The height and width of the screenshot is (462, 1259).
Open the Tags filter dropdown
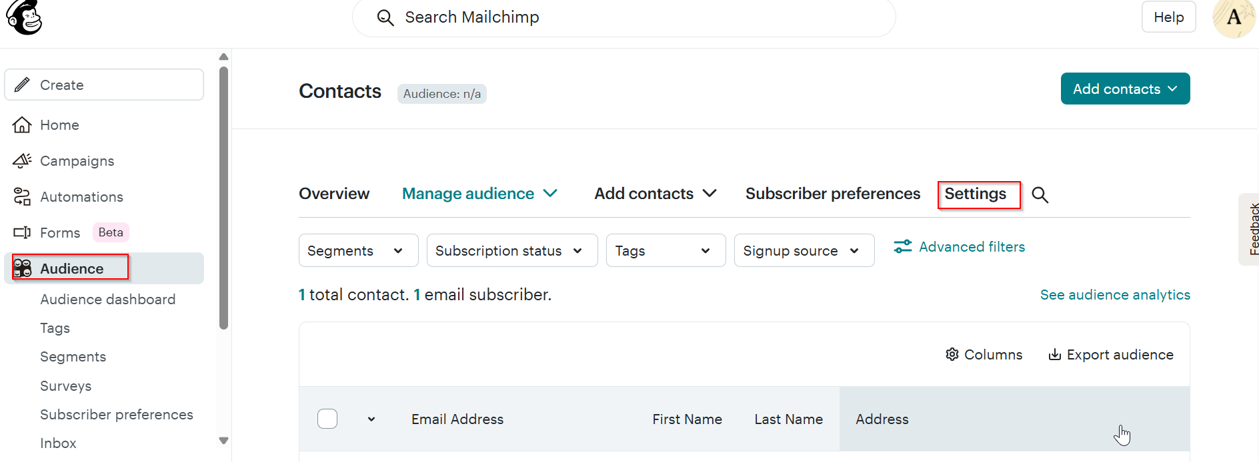665,251
